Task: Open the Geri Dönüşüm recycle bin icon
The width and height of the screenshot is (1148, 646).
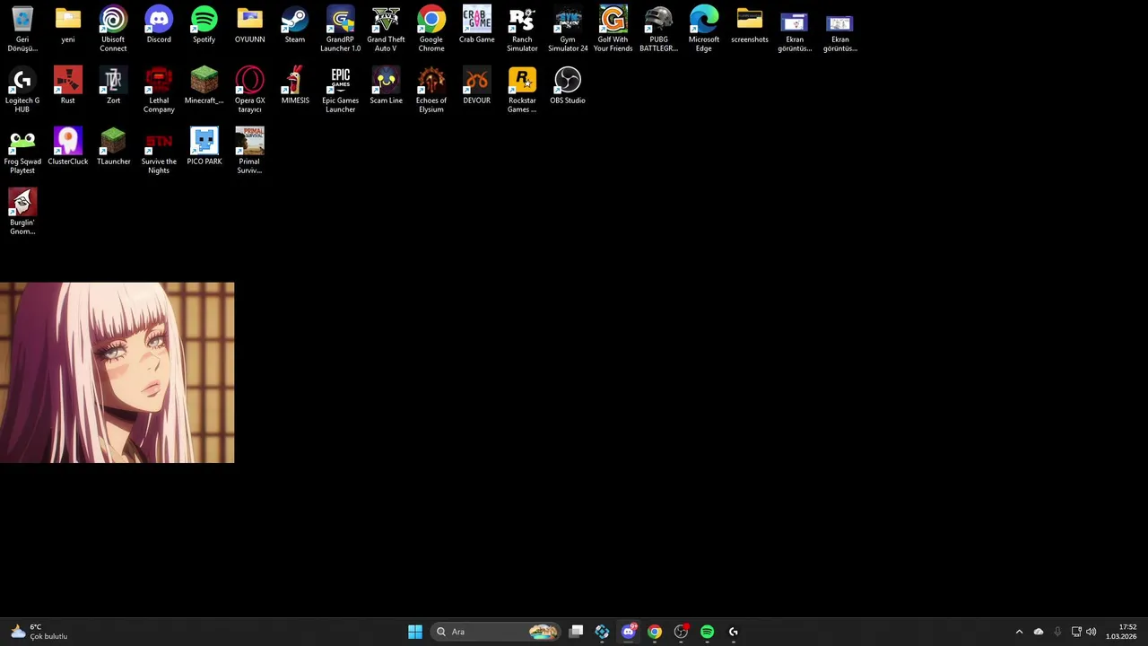Action: (22, 29)
